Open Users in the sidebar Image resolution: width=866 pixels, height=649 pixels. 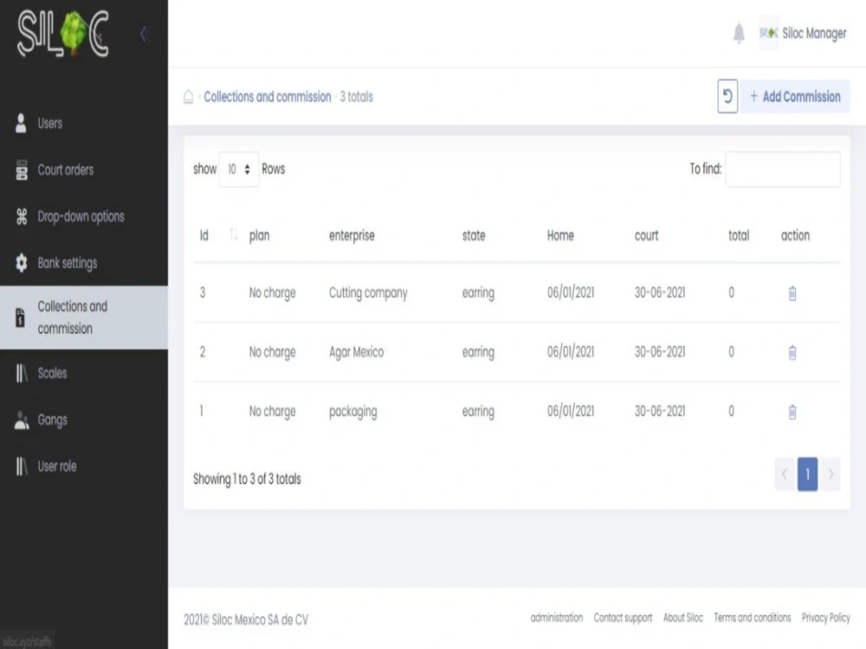click(x=84, y=123)
